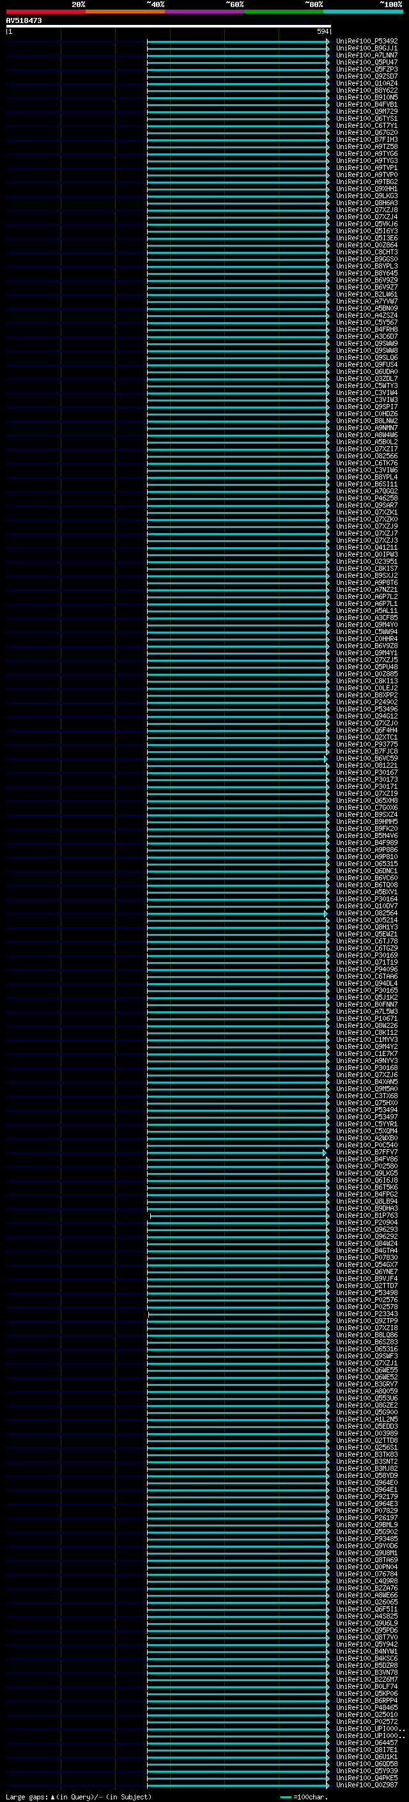Screen dimensions: 409x1802
Task: Open hit UniRef100_B9GJJ1
Action: [367, 49]
